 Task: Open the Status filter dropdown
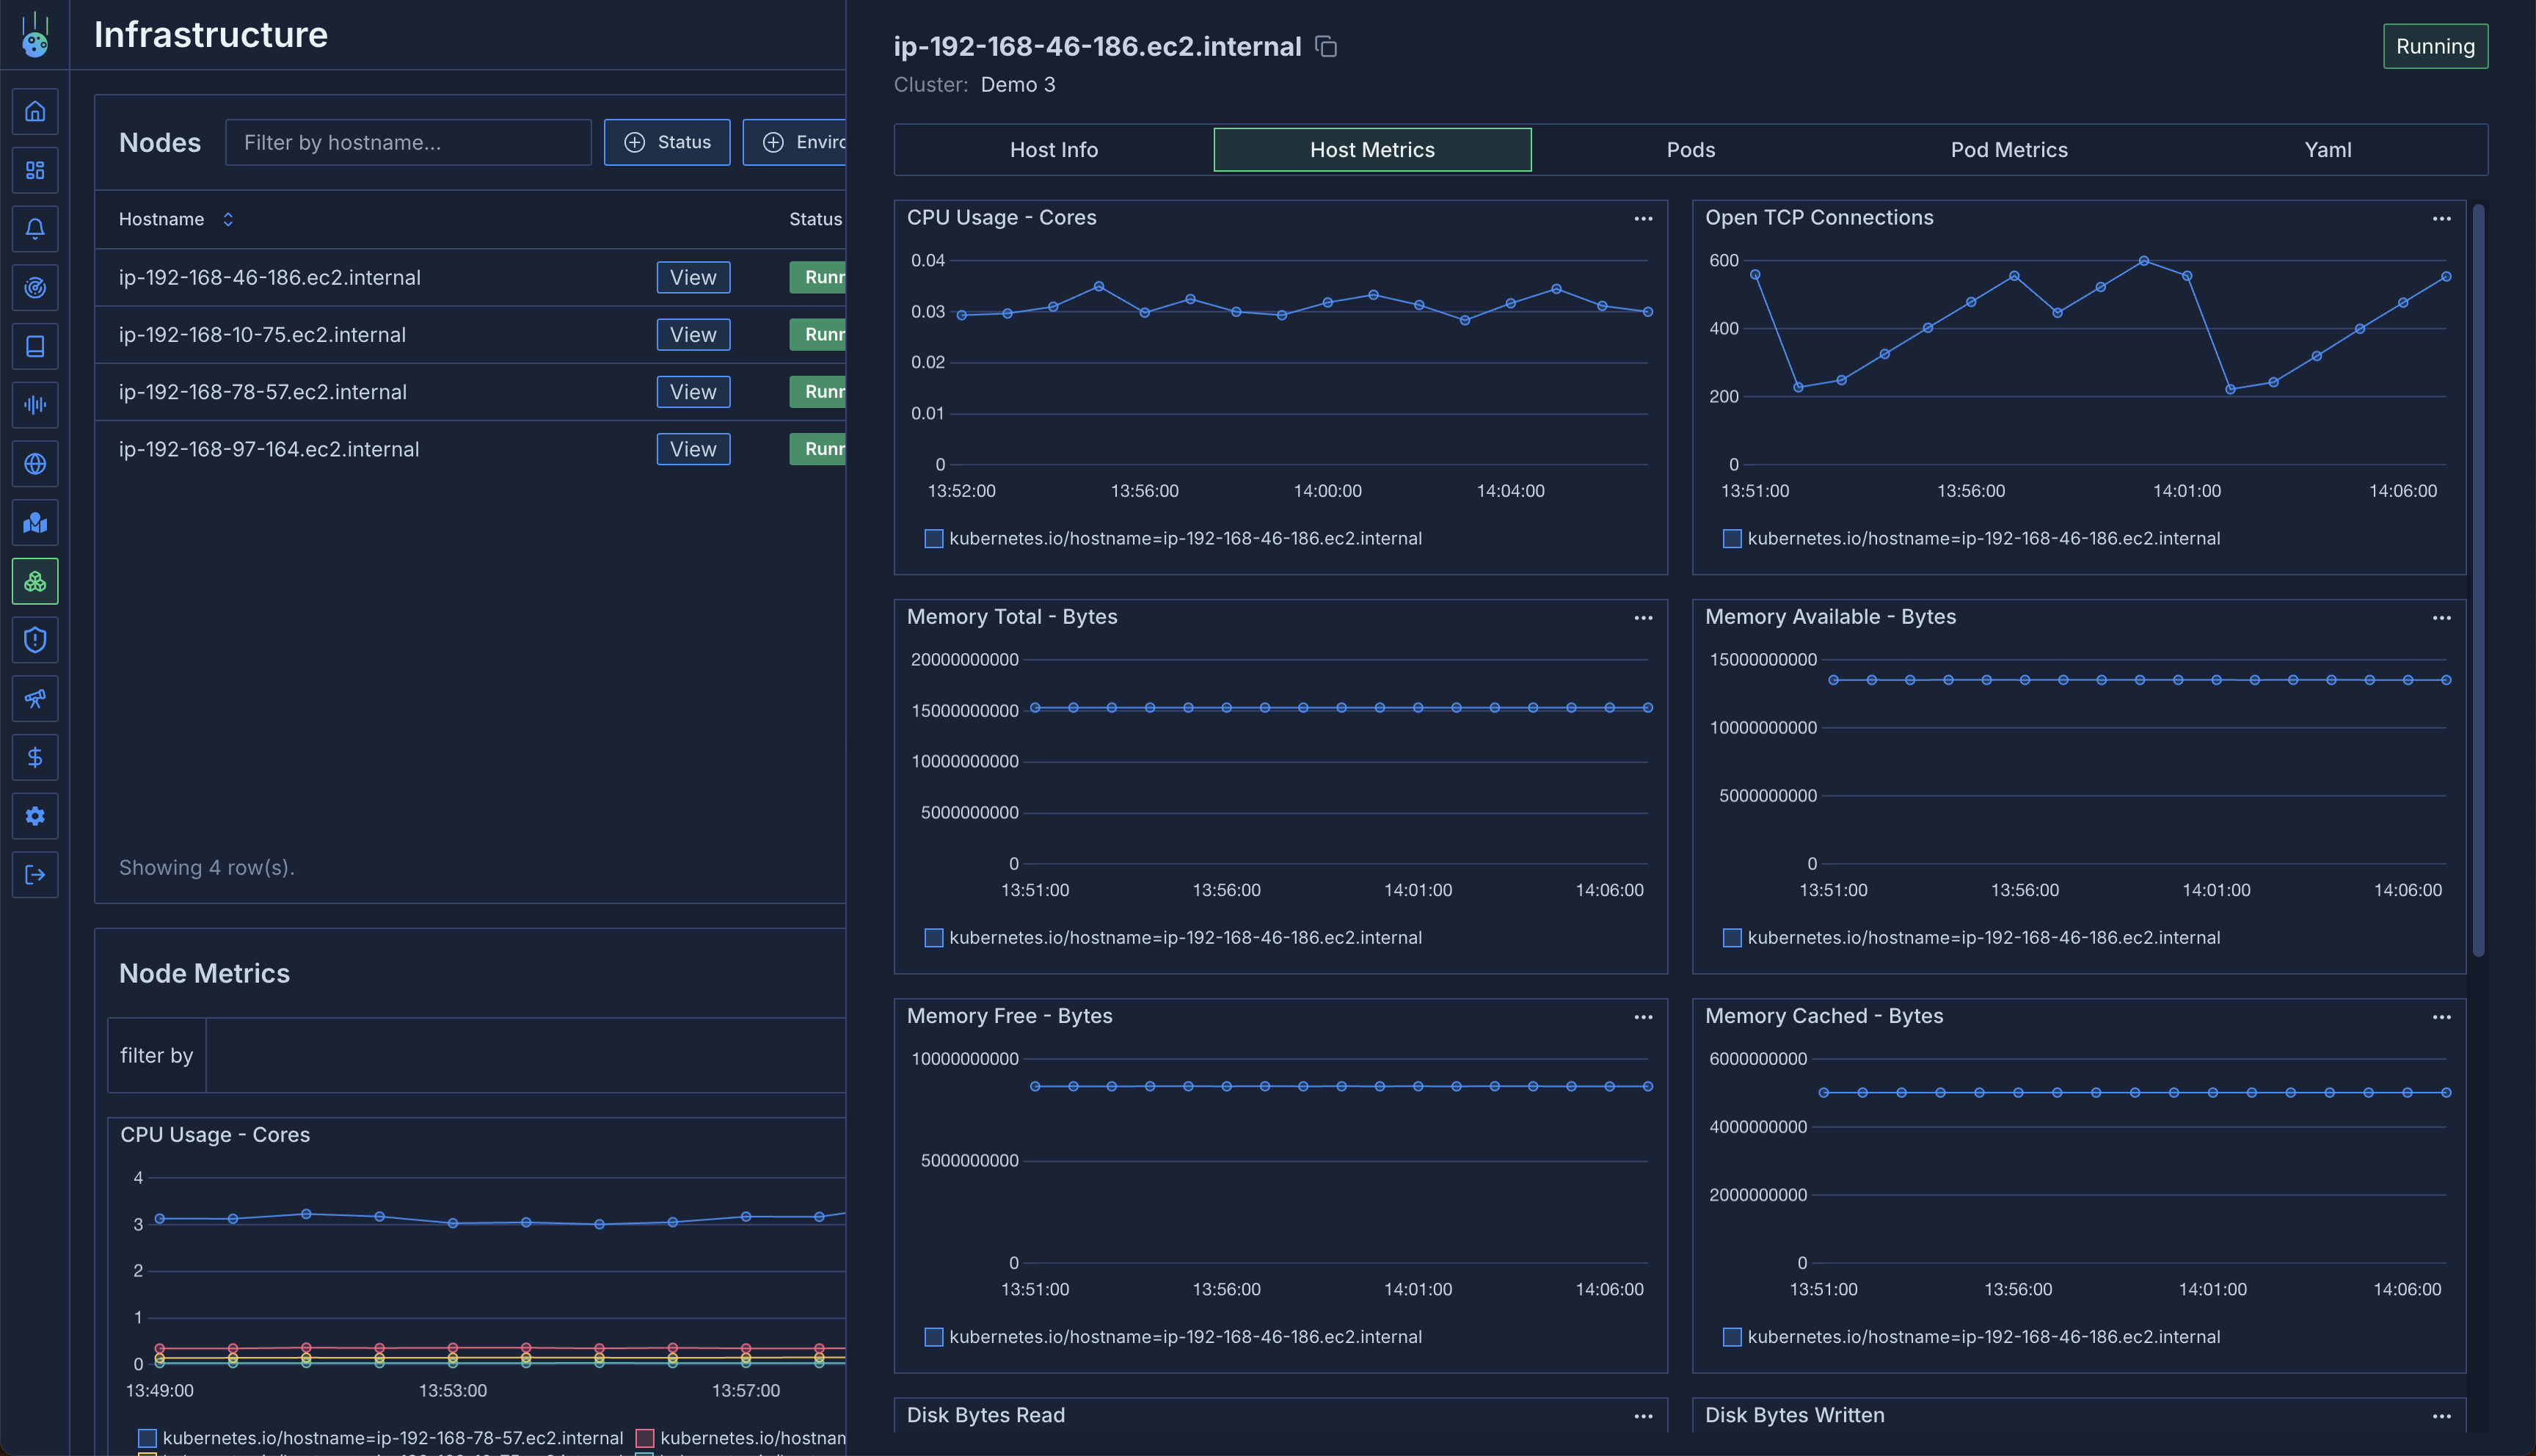[667, 142]
